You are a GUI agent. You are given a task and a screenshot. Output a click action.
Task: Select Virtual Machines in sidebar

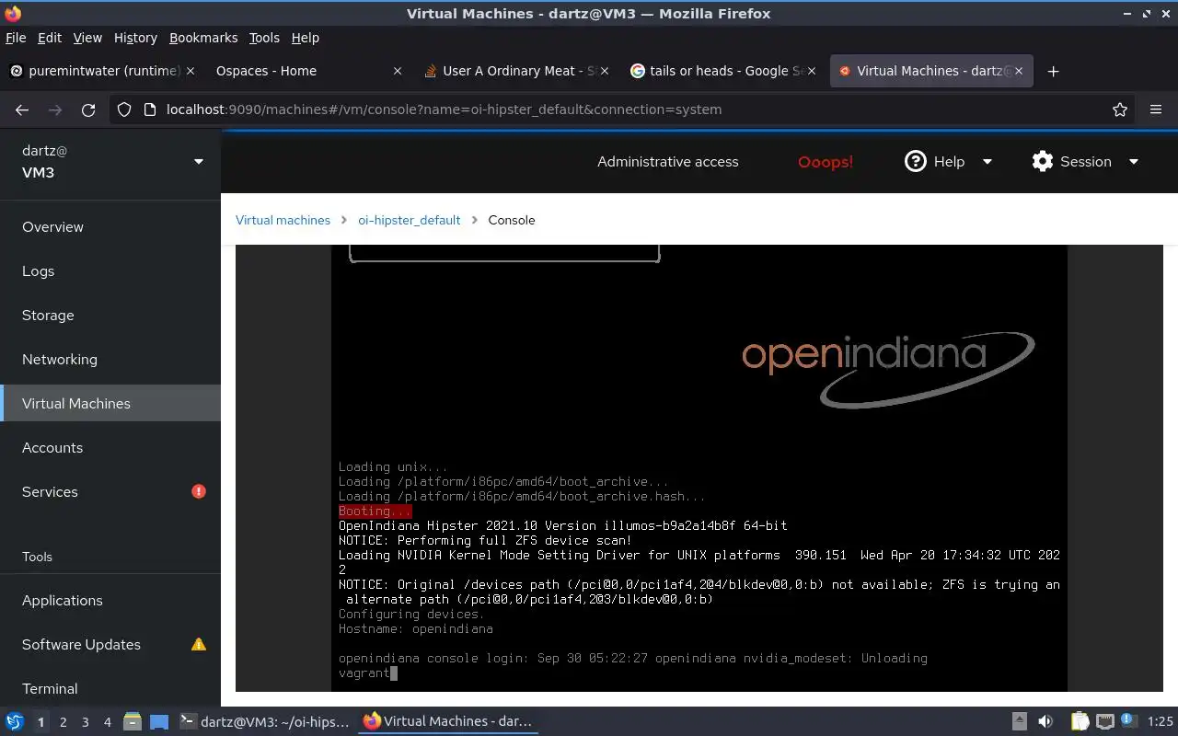point(110,403)
